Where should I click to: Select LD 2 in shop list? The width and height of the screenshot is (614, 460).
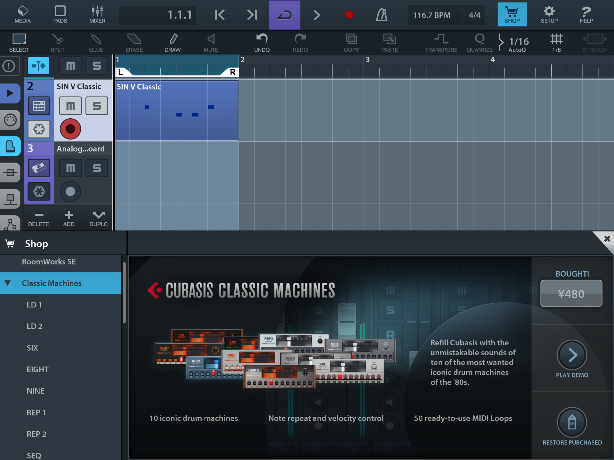click(60, 326)
